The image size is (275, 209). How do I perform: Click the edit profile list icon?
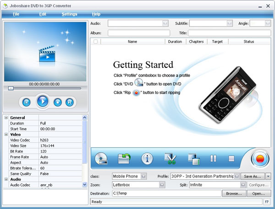(x=194, y=159)
